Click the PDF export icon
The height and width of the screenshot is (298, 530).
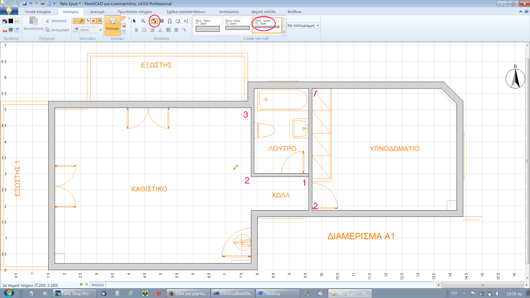point(5,30)
